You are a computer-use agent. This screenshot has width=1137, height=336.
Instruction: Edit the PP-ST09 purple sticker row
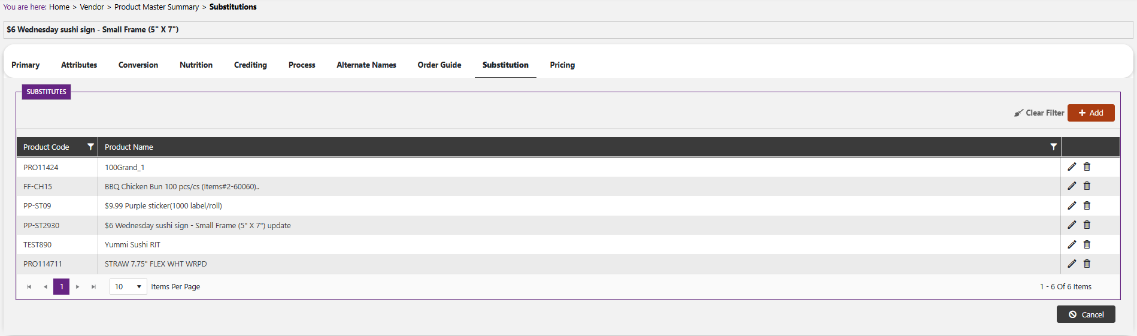[1072, 205]
